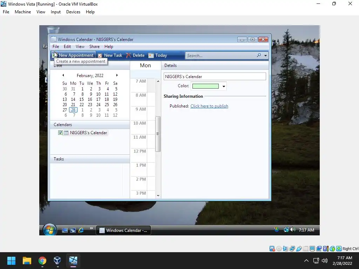Open Windows Calendar File menu
The width and height of the screenshot is (359, 269).
coord(56,47)
